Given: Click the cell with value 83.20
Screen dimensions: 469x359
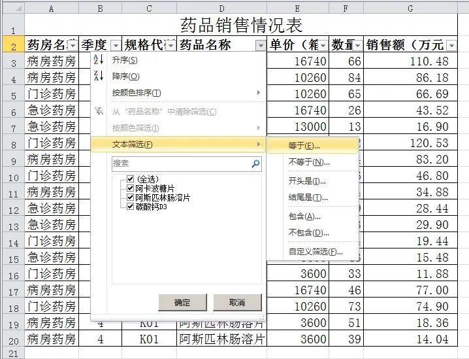Looking at the screenshot, I should point(410,159).
